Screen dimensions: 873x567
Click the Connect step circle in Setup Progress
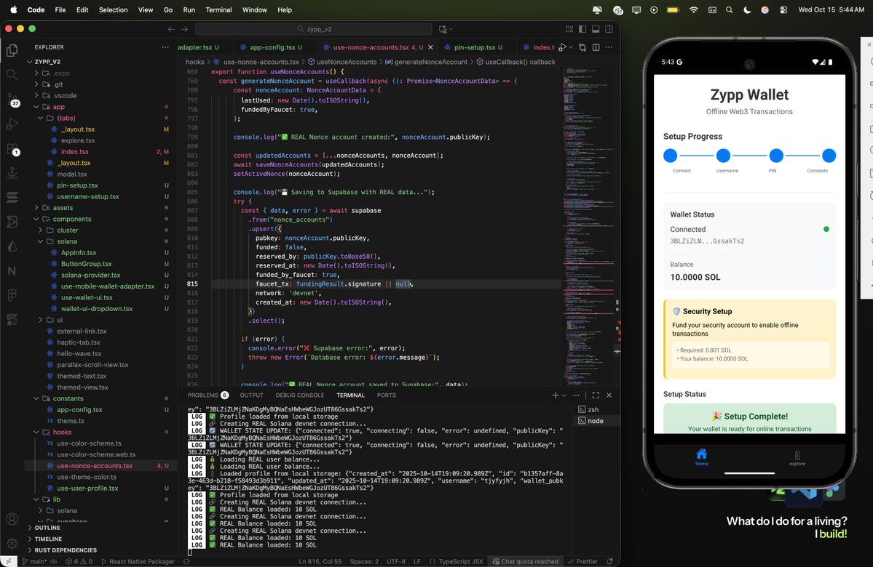[671, 156]
